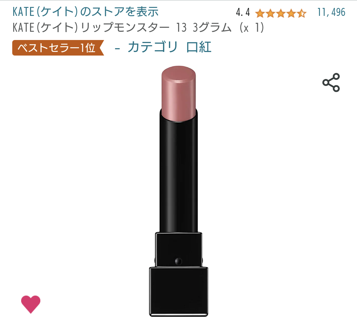
Task: Click the KATE(ケイト) brand name in title
Action: [x=45, y=27]
